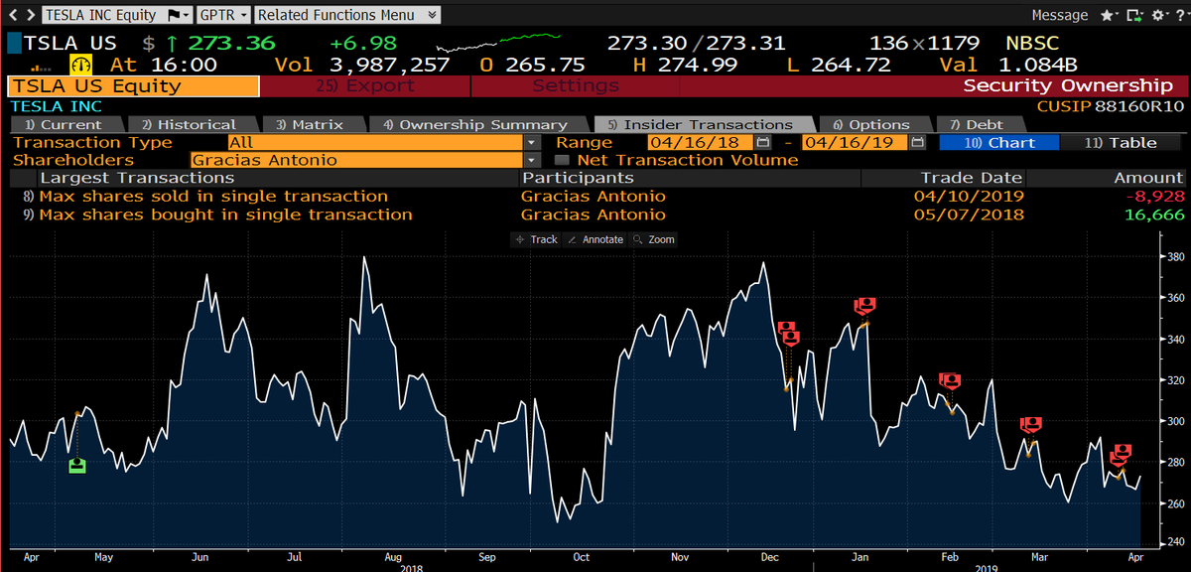Image resolution: width=1191 pixels, height=572 pixels.
Task: Open the GPTR function dropdown
Action: [222, 15]
